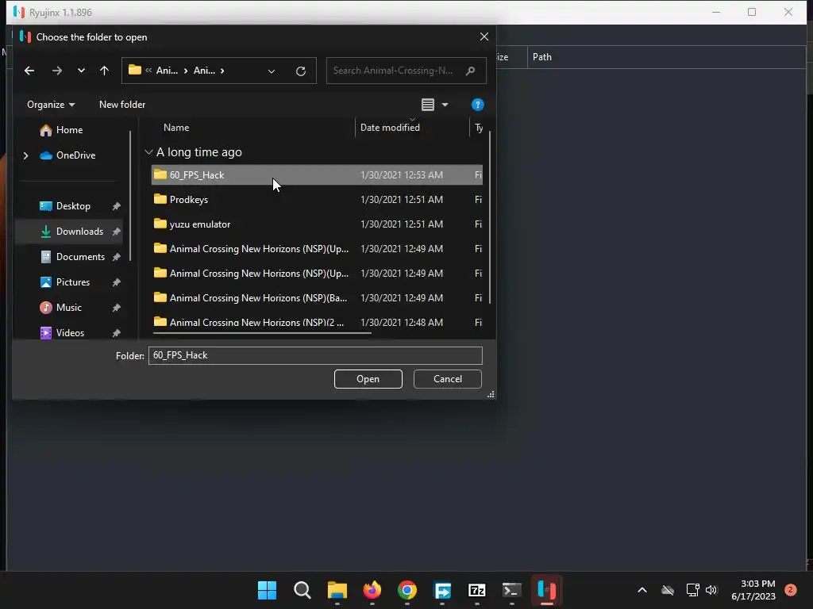
Task: Refresh the current folder listing
Action: [x=301, y=71]
